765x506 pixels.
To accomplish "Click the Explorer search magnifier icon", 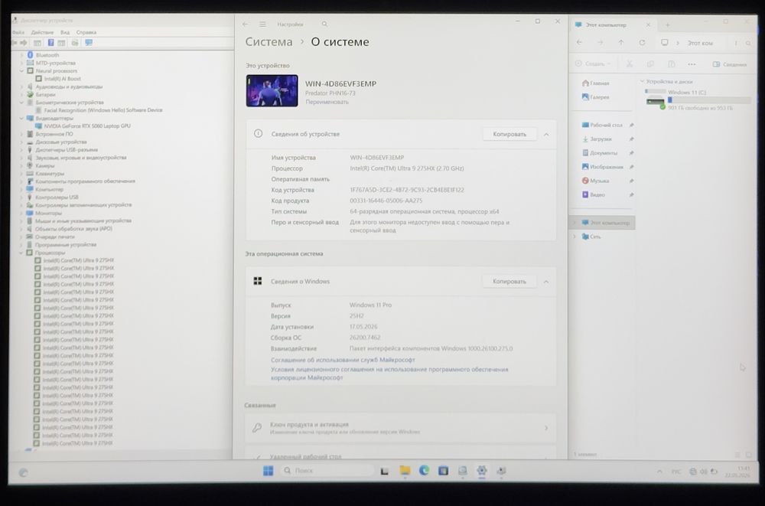I will tap(748, 44).
